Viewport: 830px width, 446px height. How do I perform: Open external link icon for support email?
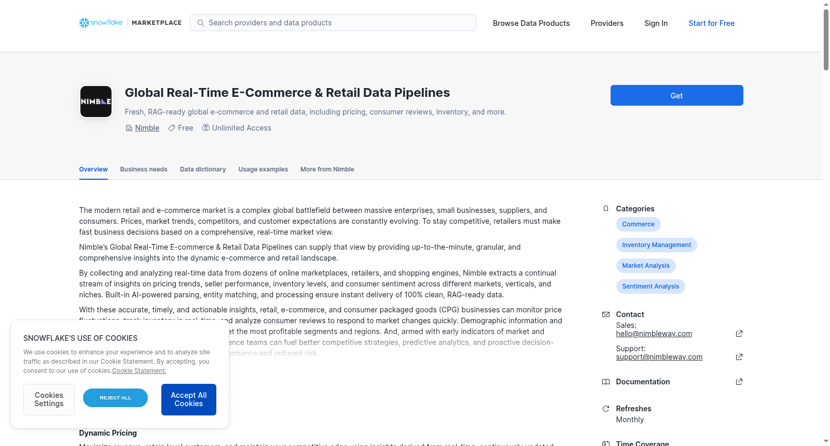coord(739,357)
